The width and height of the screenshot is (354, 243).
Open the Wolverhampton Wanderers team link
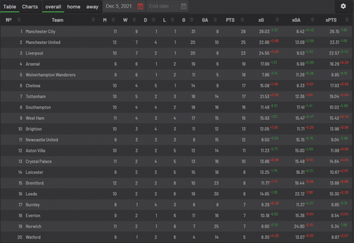click(51, 75)
